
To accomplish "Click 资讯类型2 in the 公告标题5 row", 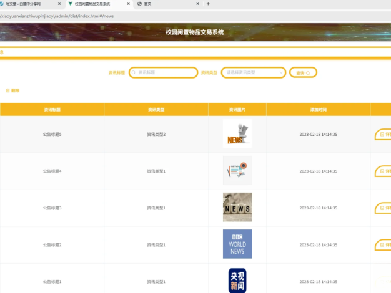I will (156, 134).
